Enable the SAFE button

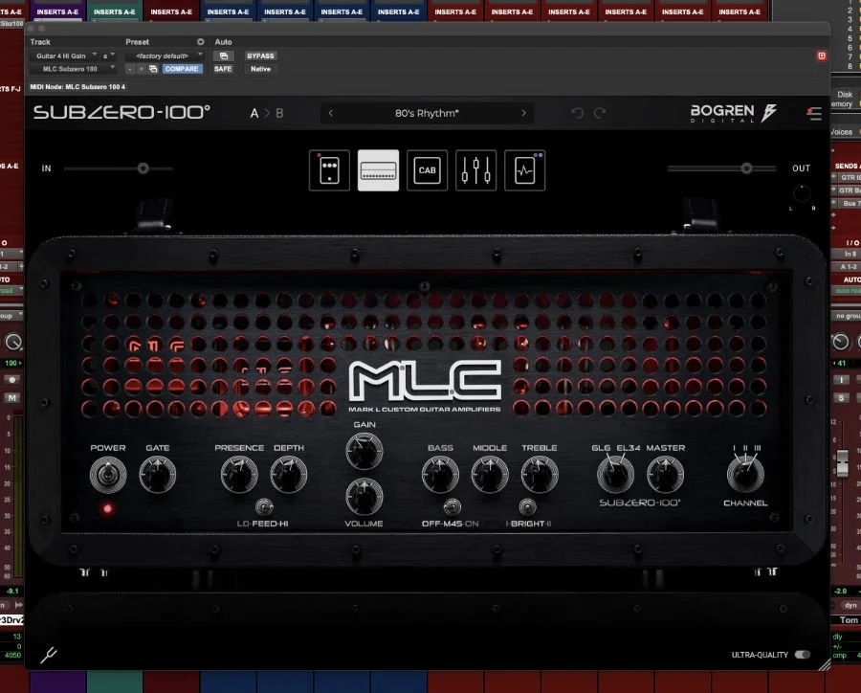coord(223,69)
